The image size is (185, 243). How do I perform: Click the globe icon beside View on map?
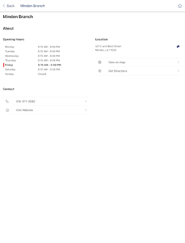tap(100, 62)
